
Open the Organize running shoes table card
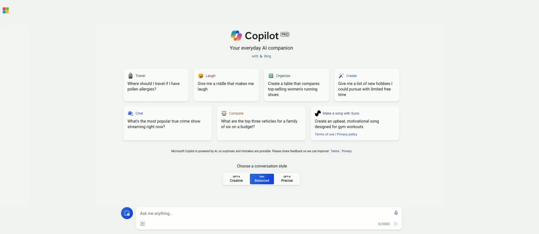296,85
